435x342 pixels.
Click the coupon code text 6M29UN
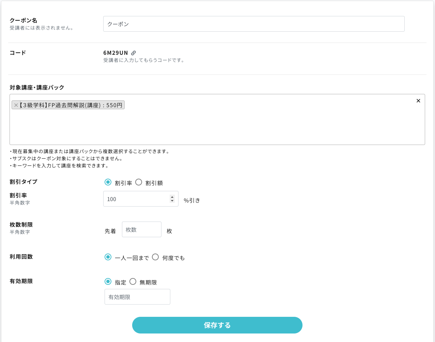(115, 53)
